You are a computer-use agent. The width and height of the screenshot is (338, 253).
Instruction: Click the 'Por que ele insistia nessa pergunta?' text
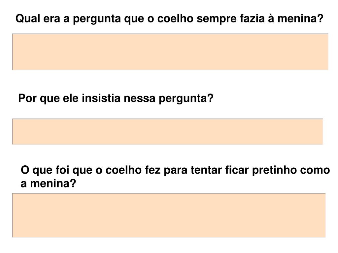tap(116, 98)
